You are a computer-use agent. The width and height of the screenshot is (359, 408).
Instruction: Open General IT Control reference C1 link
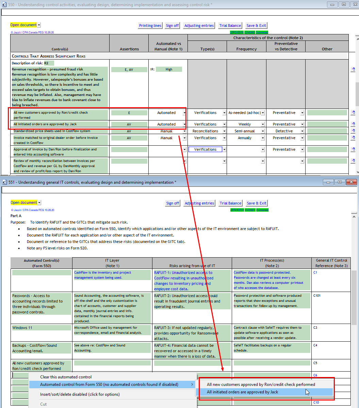(x=315, y=273)
